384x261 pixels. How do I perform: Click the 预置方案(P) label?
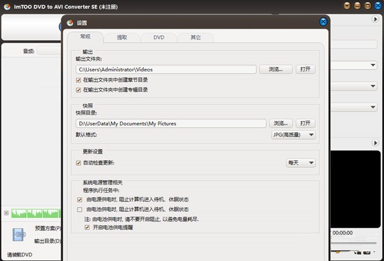48,228
